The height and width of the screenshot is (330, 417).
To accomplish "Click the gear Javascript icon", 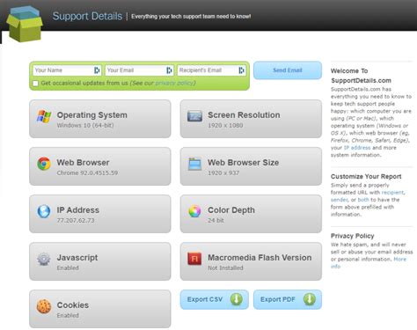I will (x=44, y=259).
